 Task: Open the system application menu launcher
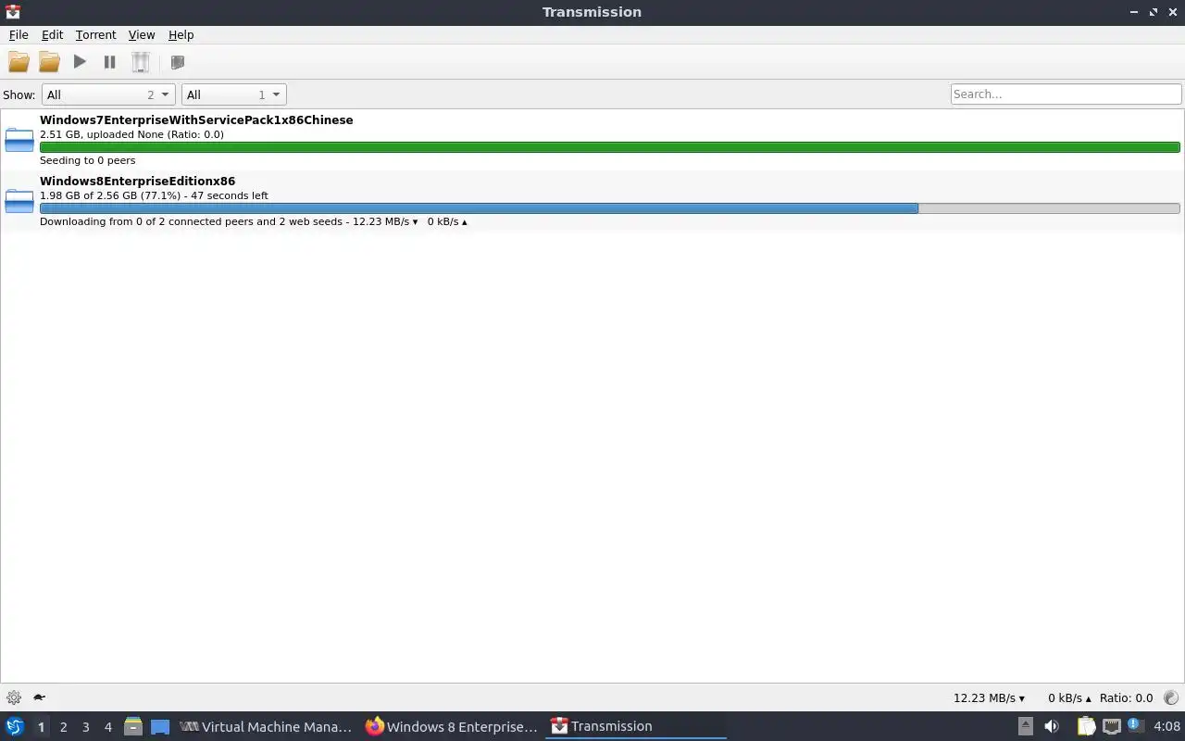[x=15, y=726]
